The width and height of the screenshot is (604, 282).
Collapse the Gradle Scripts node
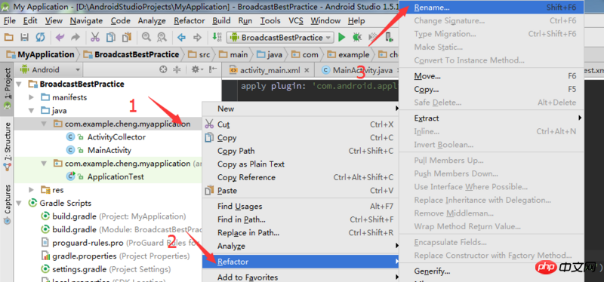[x=20, y=203]
